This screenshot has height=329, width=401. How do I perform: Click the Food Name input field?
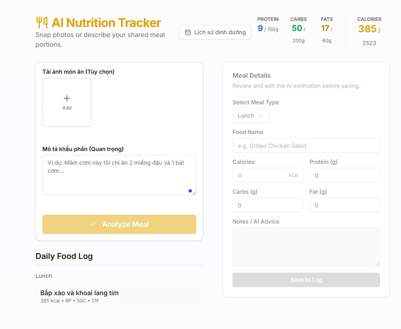306,145
